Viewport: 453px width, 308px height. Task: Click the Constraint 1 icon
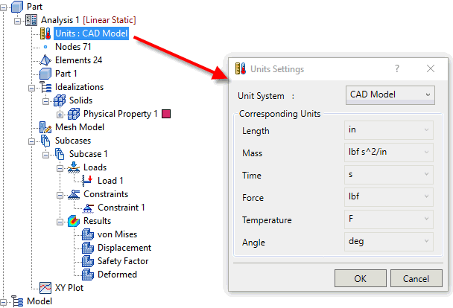(x=87, y=208)
